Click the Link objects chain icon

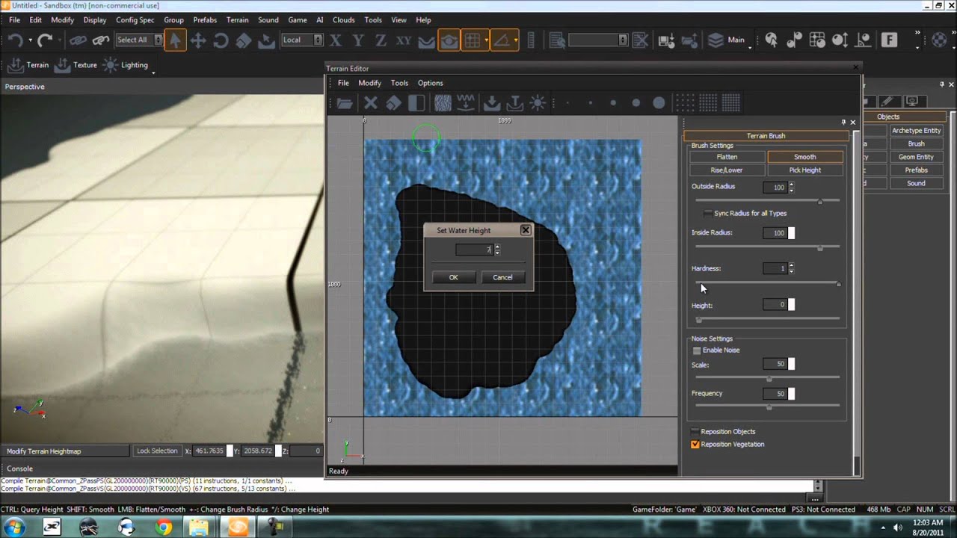[x=78, y=40]
